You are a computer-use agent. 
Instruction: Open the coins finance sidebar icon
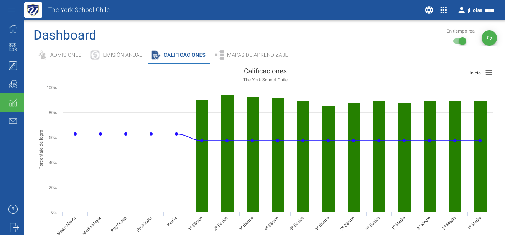point(13,84)
